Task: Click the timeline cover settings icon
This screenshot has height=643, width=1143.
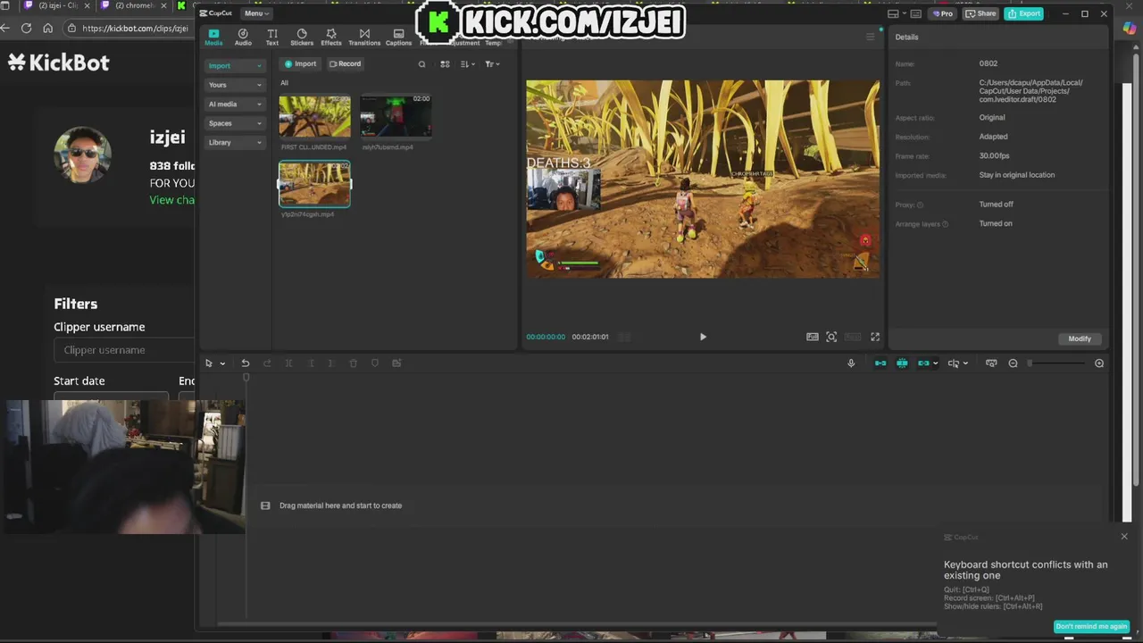Action: [991, 363]
